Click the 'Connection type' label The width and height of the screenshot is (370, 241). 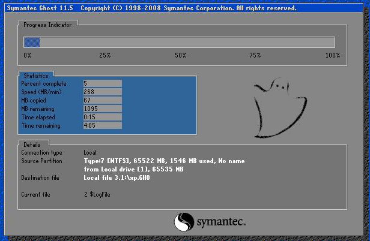click(42, 153)
